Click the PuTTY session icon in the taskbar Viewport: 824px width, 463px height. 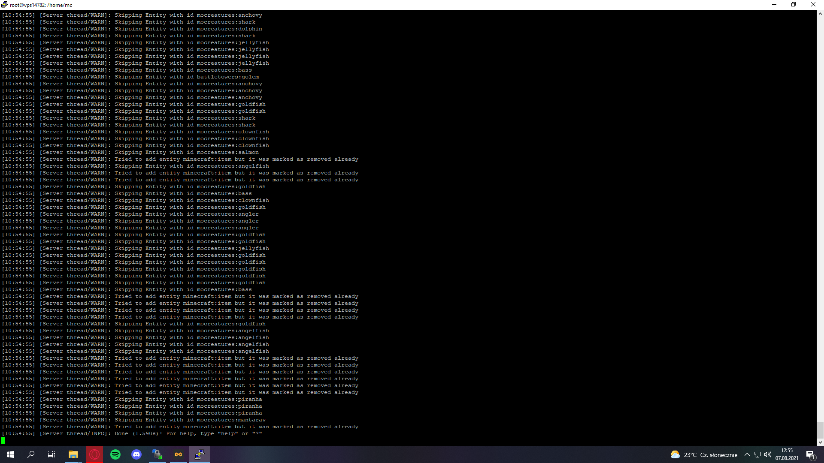click(200, 454)
